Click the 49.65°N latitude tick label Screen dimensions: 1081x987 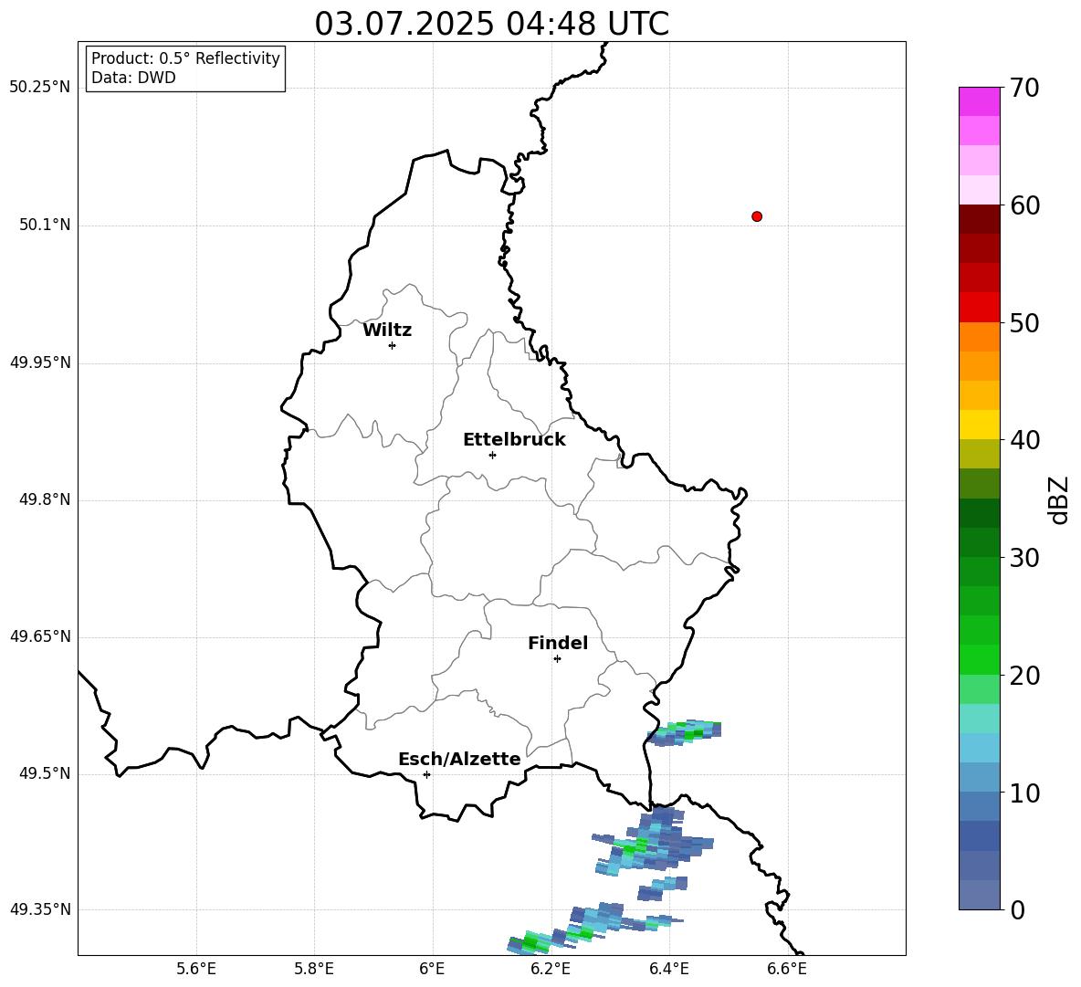pos(40,635)
